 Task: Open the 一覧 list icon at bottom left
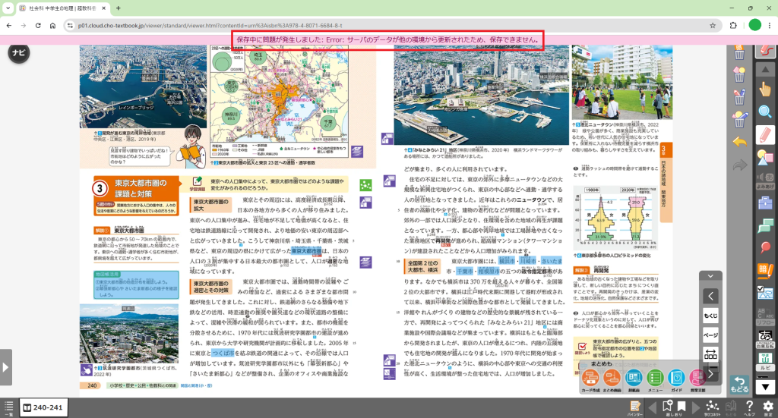click(8, 408)
